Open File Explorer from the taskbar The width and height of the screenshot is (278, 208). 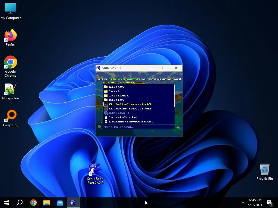coord(47,203)
